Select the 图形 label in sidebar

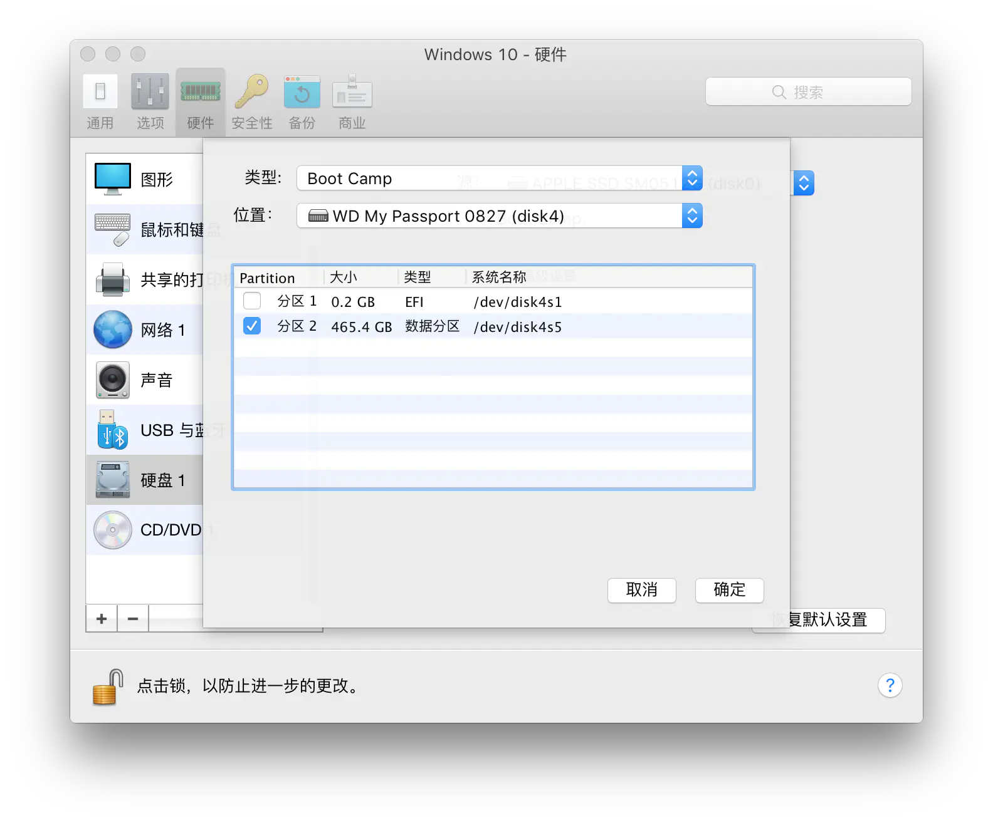[157, 180]
